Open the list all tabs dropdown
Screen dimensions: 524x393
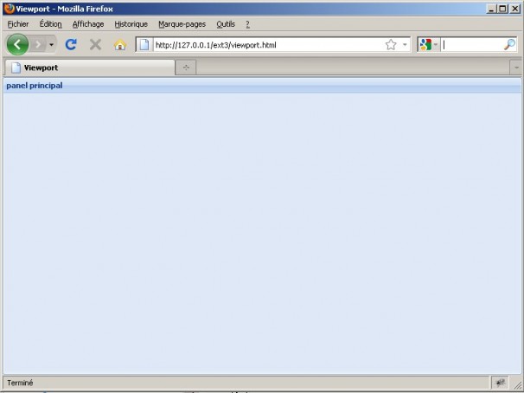[x=516, y=68]
